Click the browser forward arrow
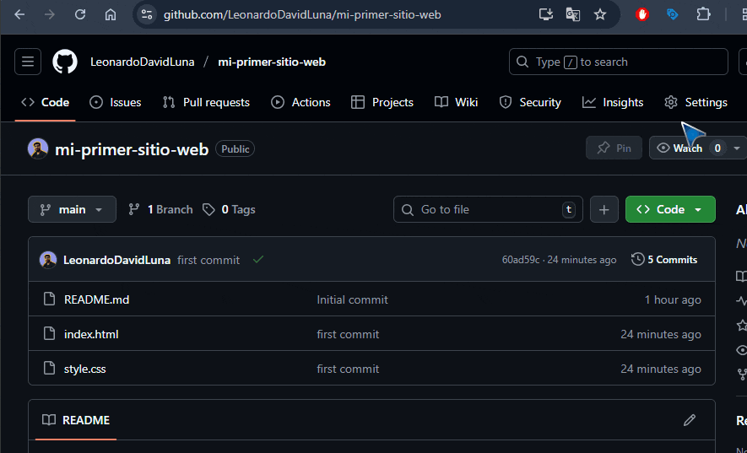 pos(50,15)
